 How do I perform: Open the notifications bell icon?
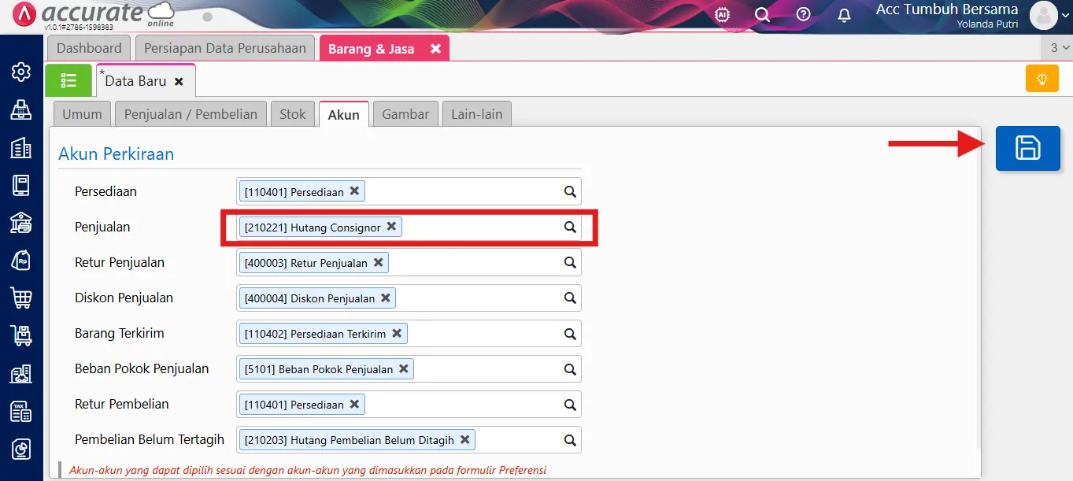point(844,15)
